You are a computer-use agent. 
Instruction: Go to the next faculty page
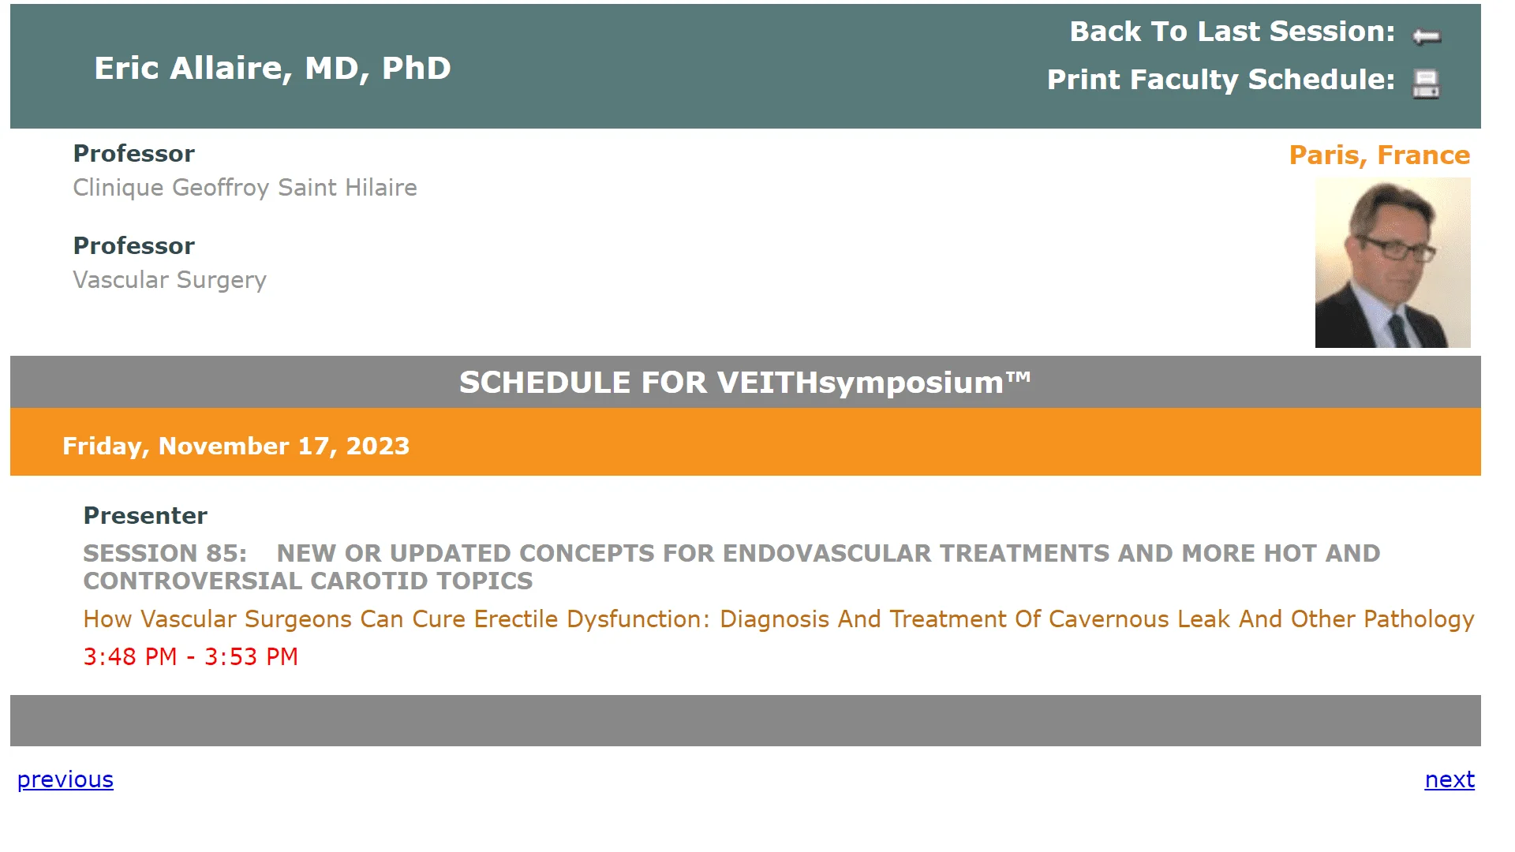(x=1450, y=779)
